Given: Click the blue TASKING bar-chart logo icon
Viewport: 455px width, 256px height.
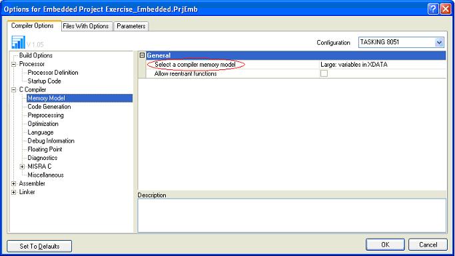Looking at the screenshot, I should (18, 43).
